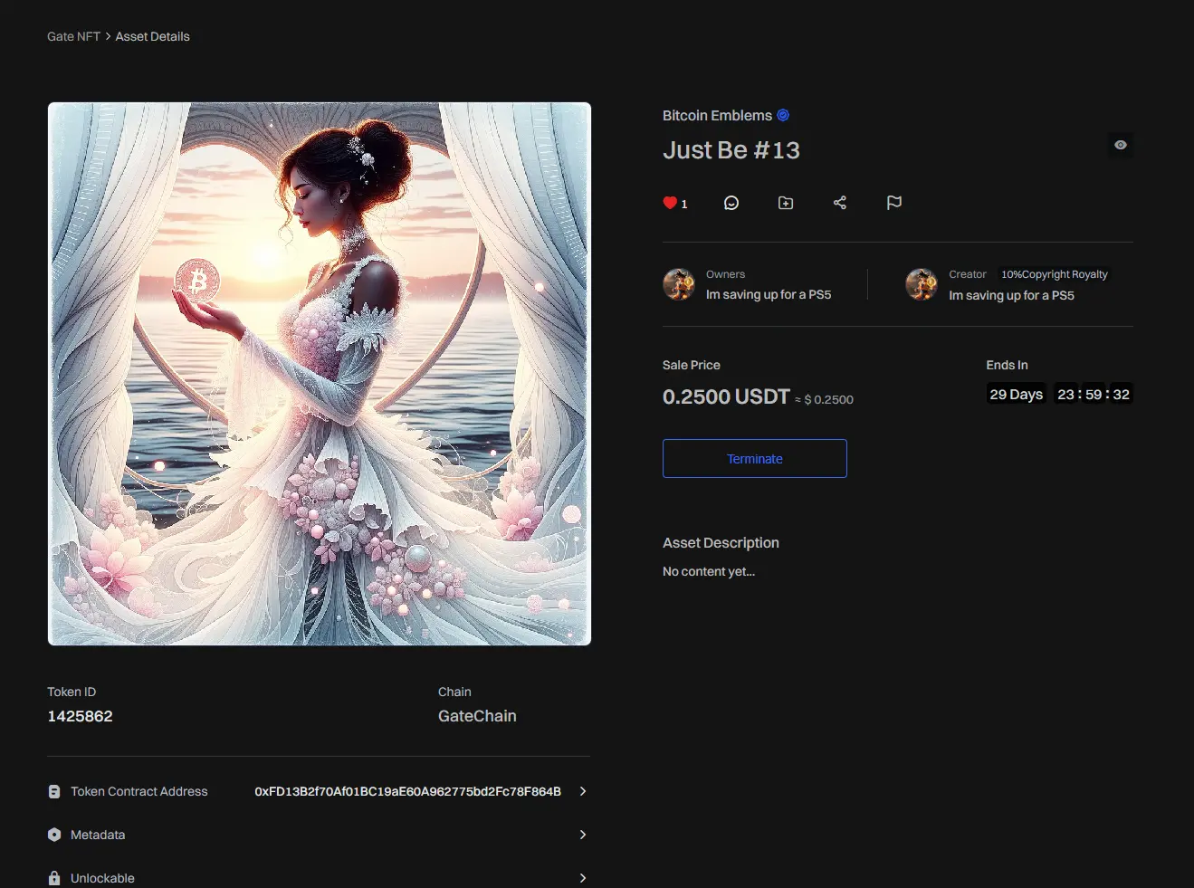
Task: Click the GateChain chain value
Action: [x=477, y=716]
